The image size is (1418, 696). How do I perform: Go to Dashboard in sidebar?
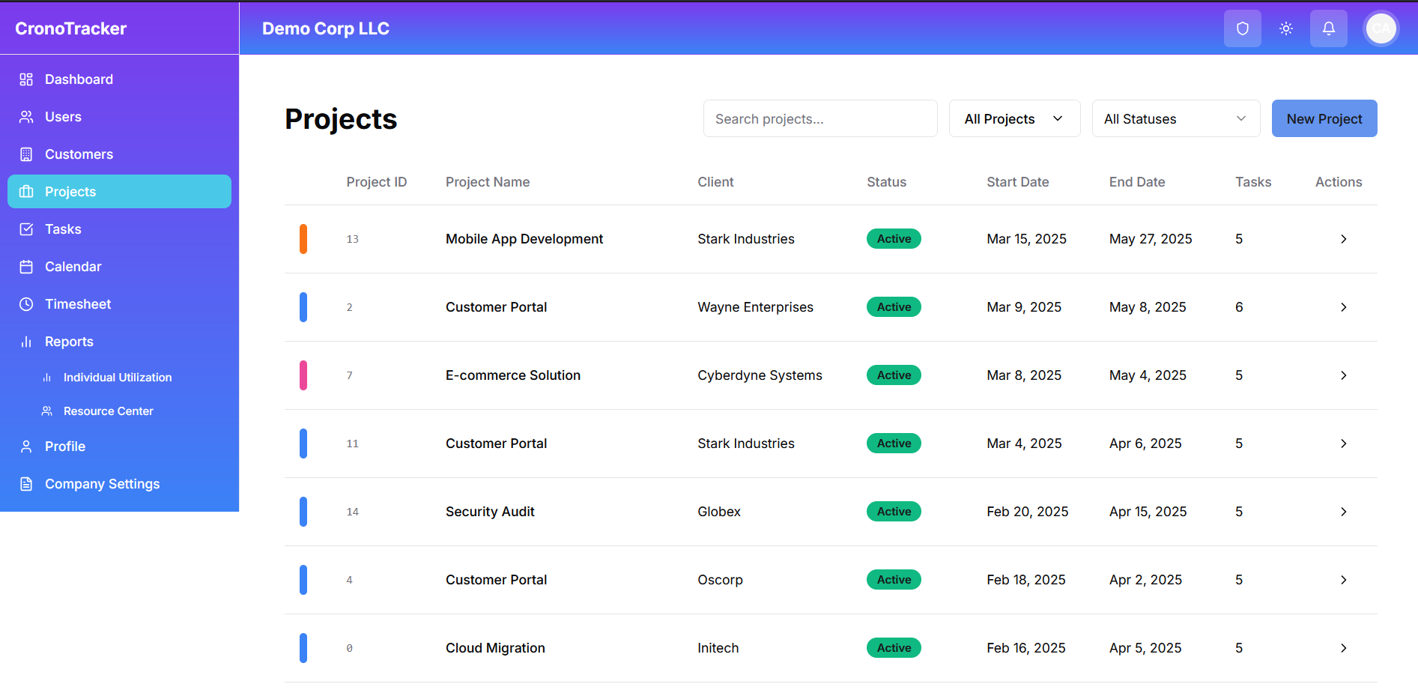click(x=119, y=79)
